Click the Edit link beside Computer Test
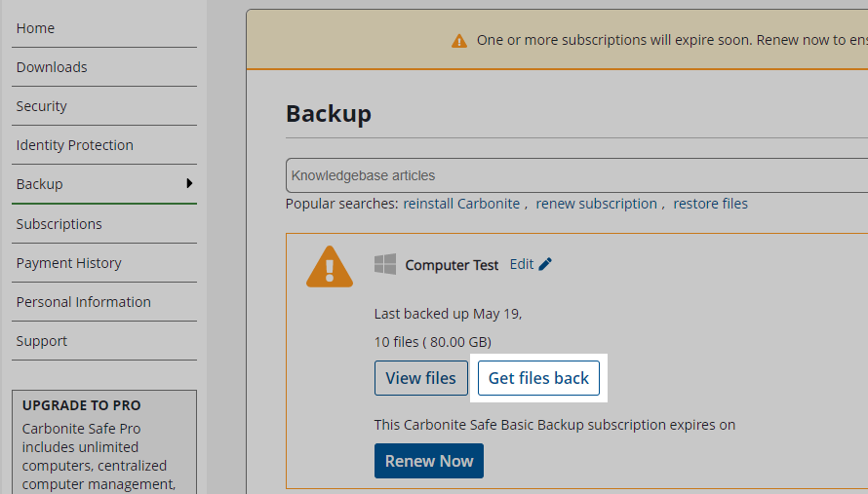The image size is (868, 494). 522,264
